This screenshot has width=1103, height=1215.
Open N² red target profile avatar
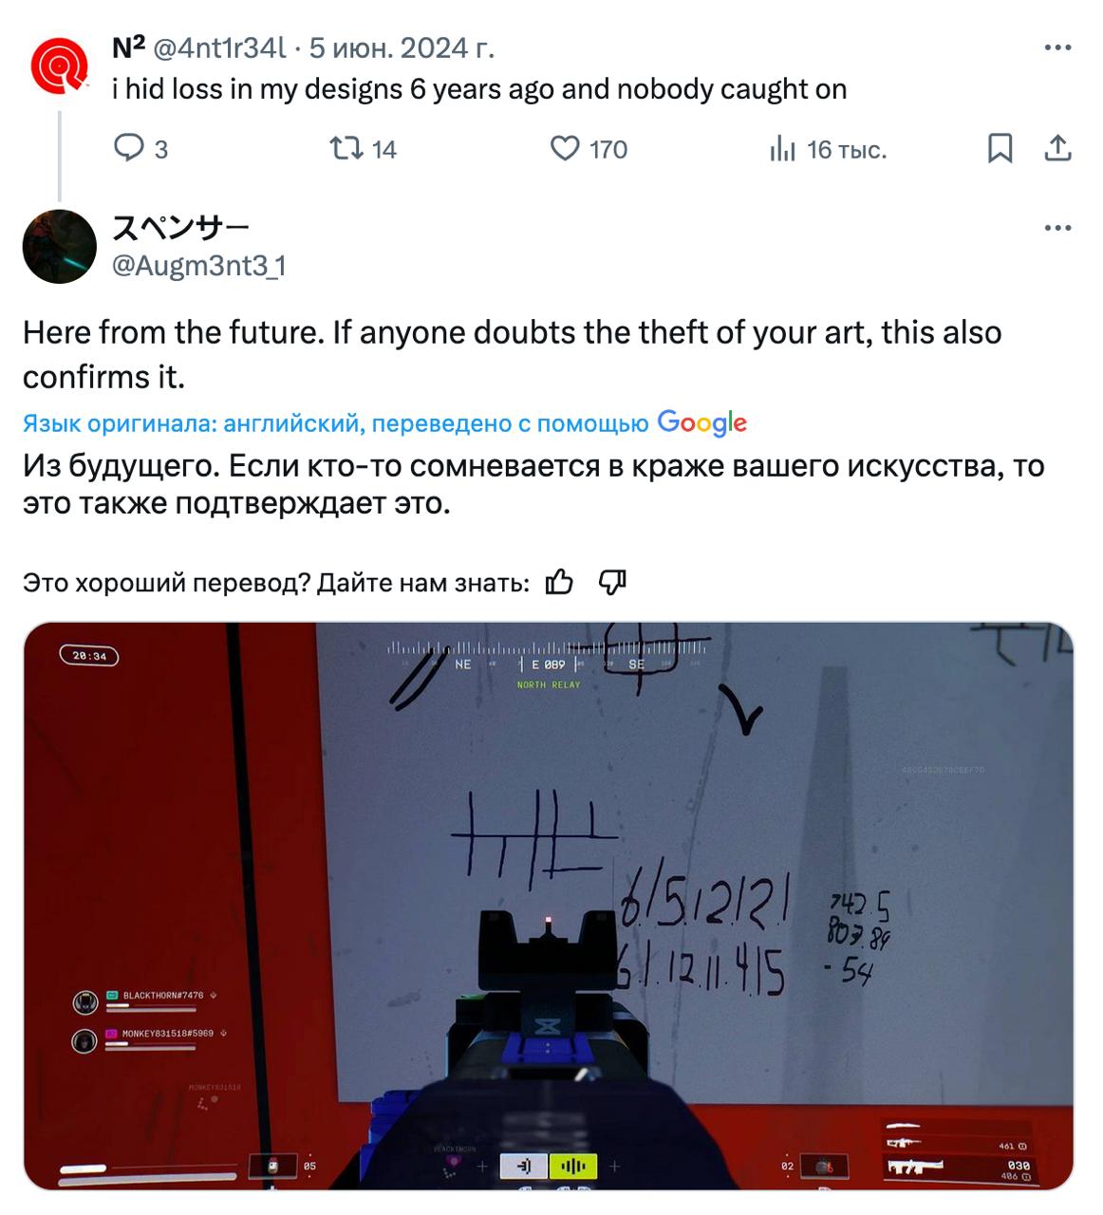pyautogui.click(x=60, y=65)
